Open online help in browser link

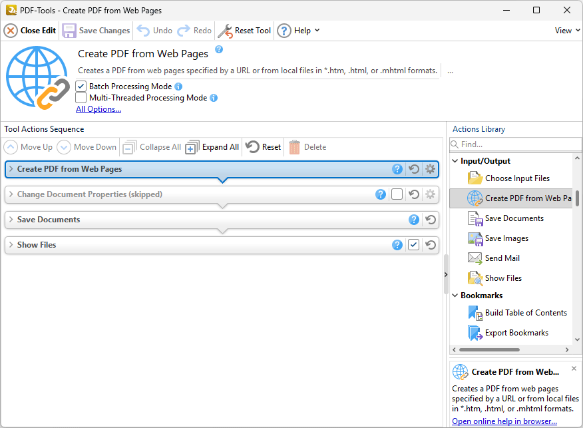(x=504, y=421)
